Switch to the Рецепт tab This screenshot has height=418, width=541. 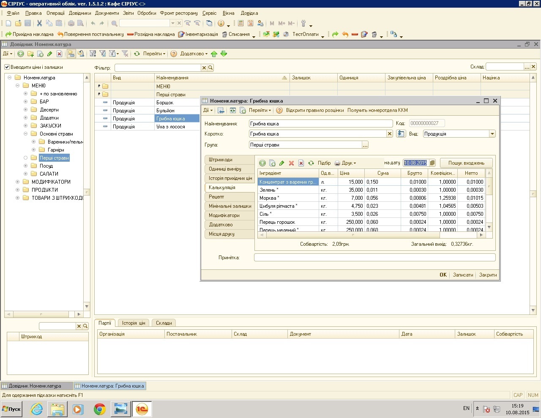(x=216, y=197)
